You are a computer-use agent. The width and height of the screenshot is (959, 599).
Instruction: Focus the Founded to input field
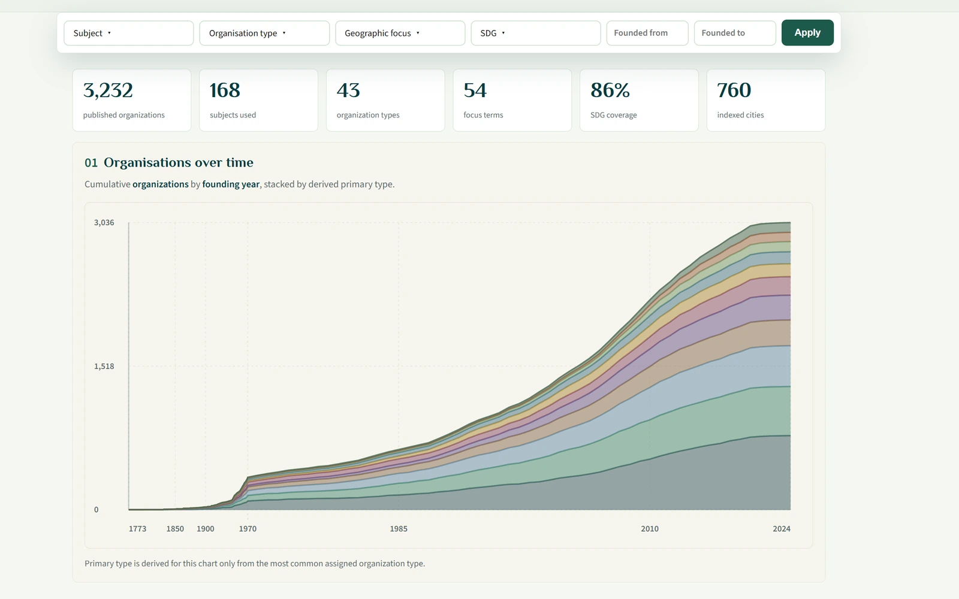click(735, 33)
